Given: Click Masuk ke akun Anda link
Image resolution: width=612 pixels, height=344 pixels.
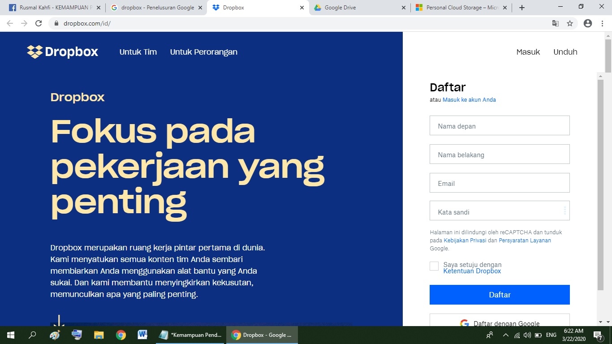Looking at the screenshot, I should (x=469, y=100).
